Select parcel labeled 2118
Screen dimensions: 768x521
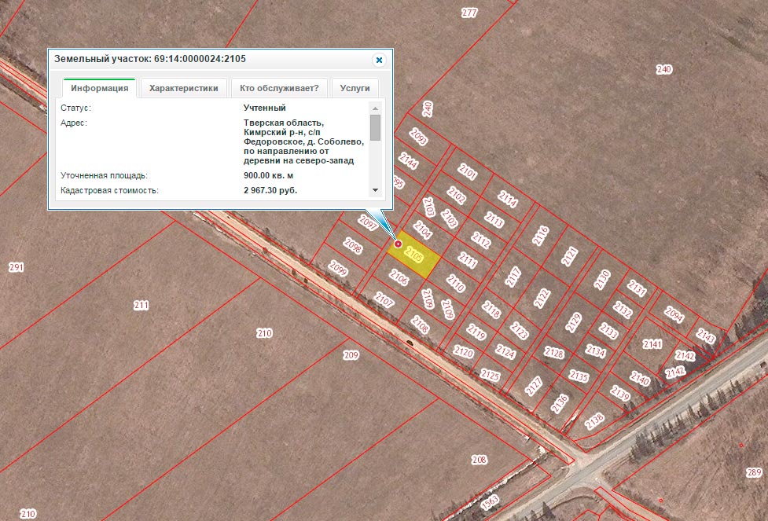[491, 310]
